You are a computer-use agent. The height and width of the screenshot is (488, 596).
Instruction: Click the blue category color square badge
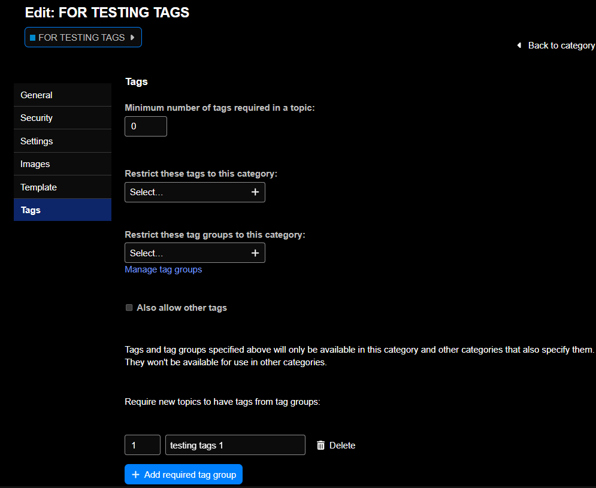click(33, 38)
